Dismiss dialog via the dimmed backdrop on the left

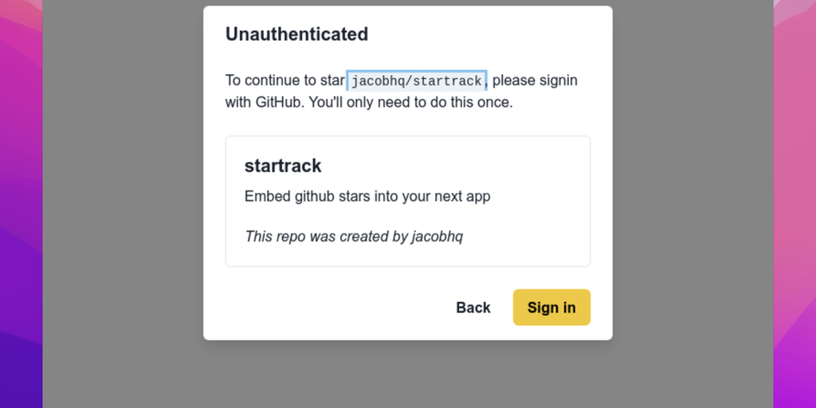pos(120,199)
